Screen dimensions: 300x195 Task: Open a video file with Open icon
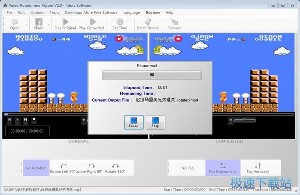(x=15, y=24)
